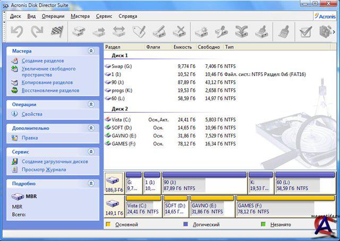Open the Создание разделов wizard link
This screenshot has width=340, height=241.
coord(42,61)
